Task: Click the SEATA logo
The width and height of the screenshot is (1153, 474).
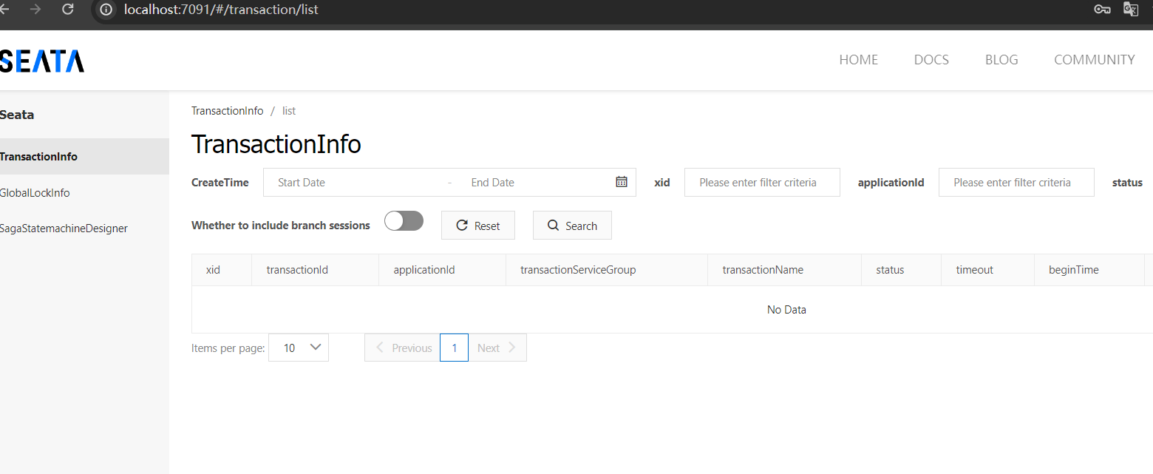Action: pos(42,61)
